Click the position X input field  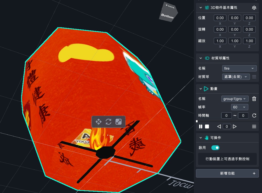pyautogui.click(x=220, y=18)
